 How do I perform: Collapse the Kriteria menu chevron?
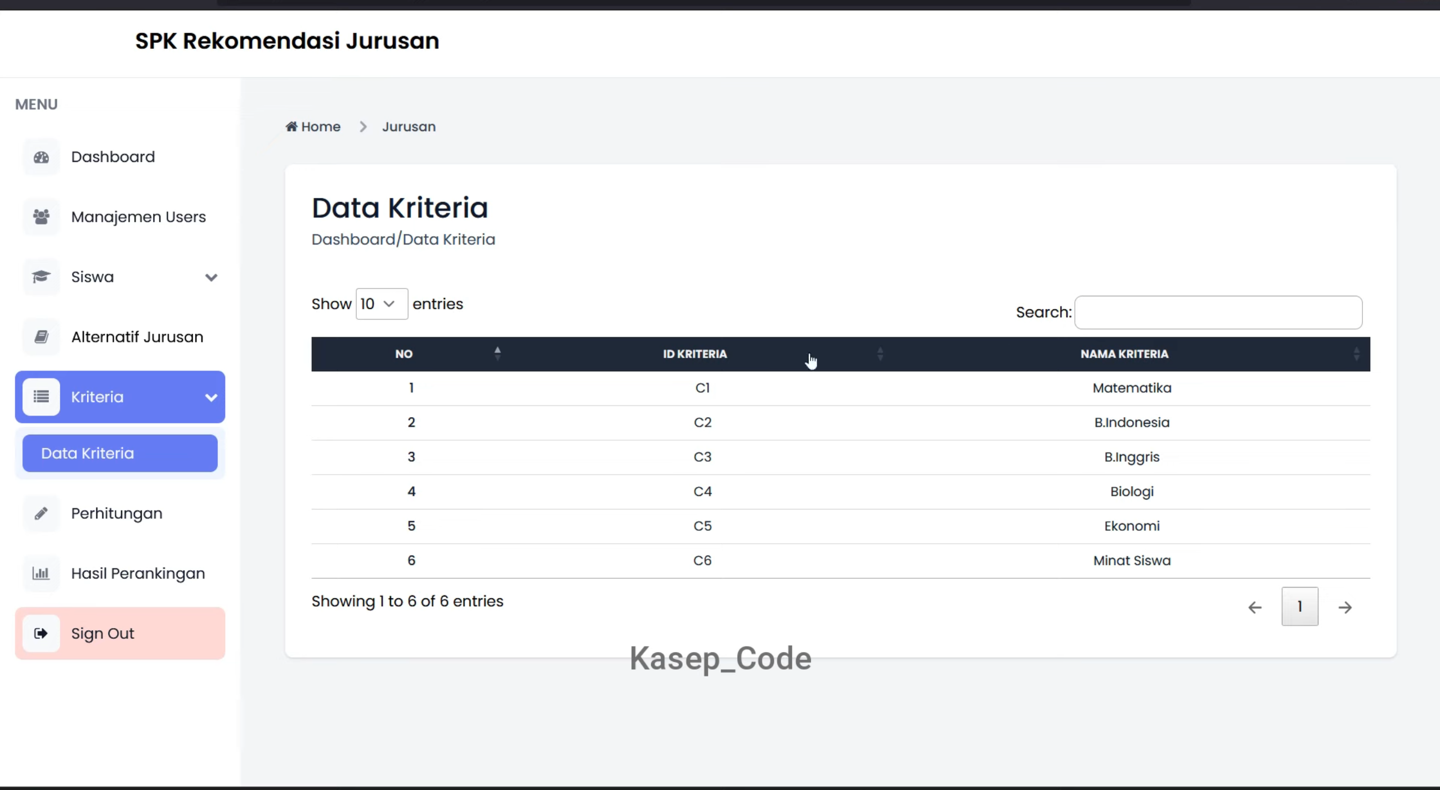[211, 398]
